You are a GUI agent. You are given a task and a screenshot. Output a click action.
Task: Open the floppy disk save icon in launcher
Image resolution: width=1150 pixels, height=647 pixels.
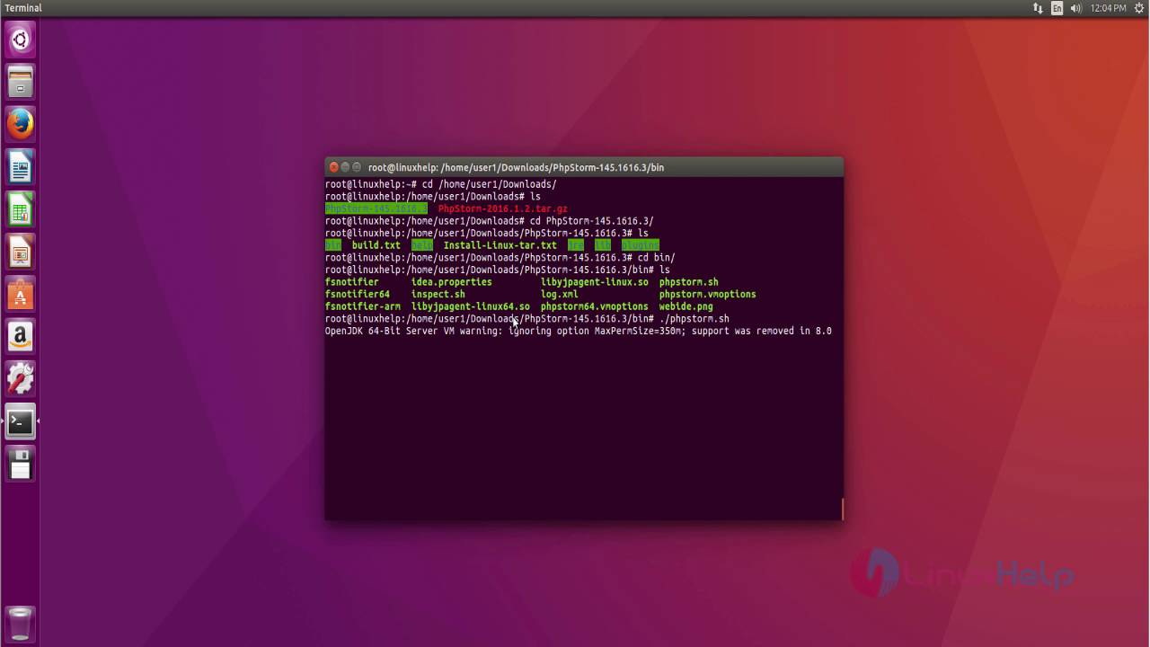(20, 464)
